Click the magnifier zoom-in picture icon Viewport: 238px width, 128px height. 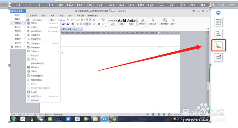pyautogui.click(x=218, y=34)
